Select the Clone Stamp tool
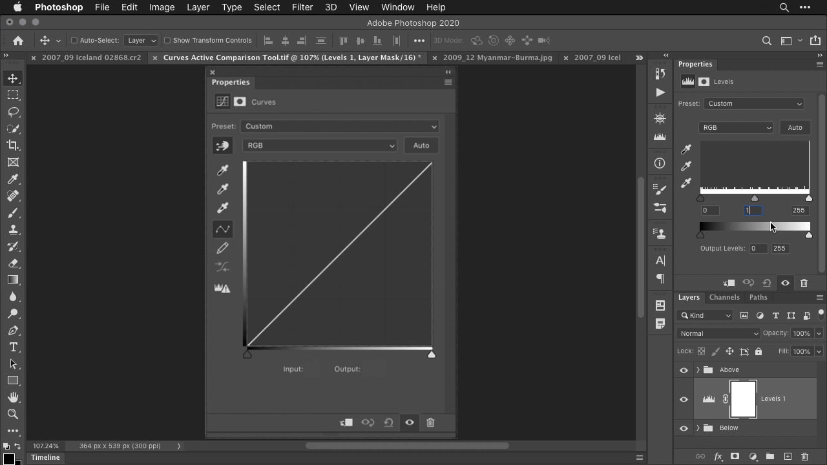 (13, 229)
